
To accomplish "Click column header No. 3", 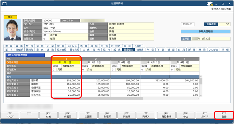I will [x=125, y=59].
